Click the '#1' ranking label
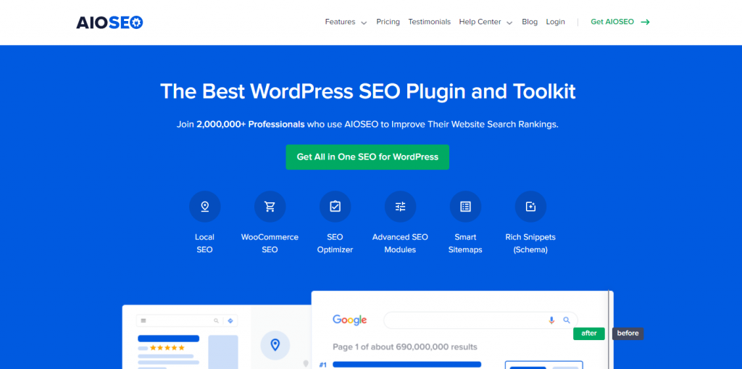Screen dimensions: 742x369 coord(323,365)
